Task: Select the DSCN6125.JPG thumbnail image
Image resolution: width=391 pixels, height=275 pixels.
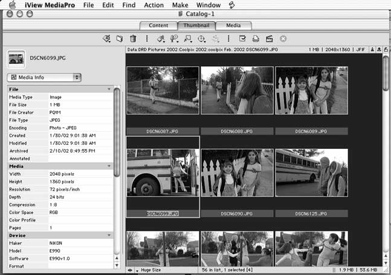Action: (311, 172)
